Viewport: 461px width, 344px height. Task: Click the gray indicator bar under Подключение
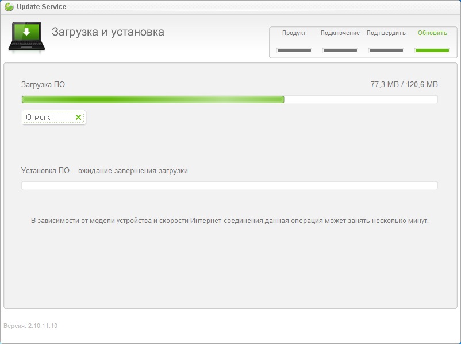(340, 50)
